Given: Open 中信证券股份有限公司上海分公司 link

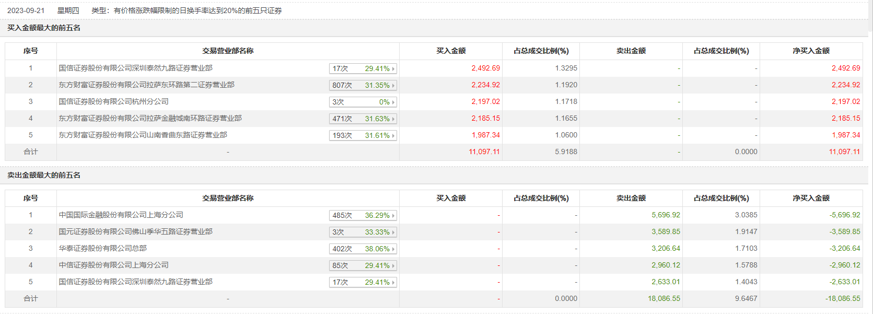Looking at the screenshot, I should coord(113,265).
